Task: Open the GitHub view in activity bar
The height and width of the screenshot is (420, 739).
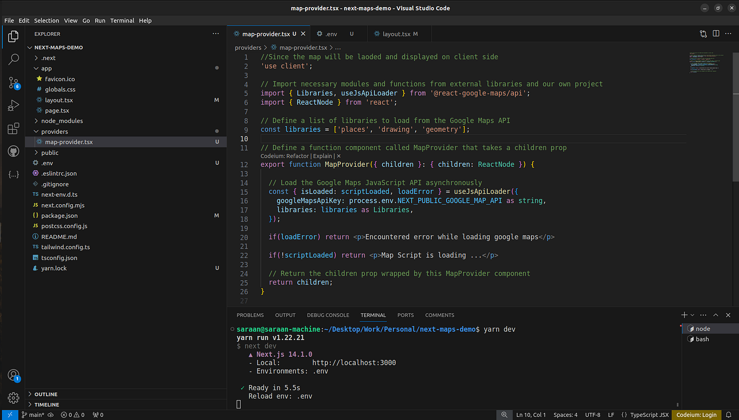Action: [x=14, y=151]
